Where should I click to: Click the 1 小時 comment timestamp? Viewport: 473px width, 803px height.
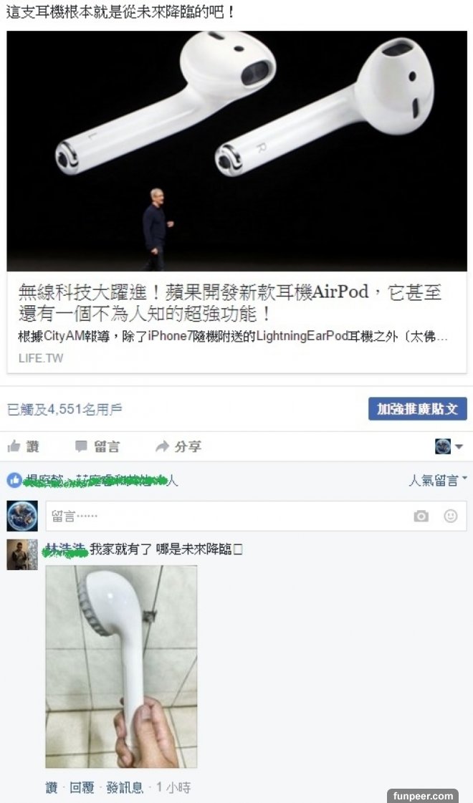(x=173, y=787)
